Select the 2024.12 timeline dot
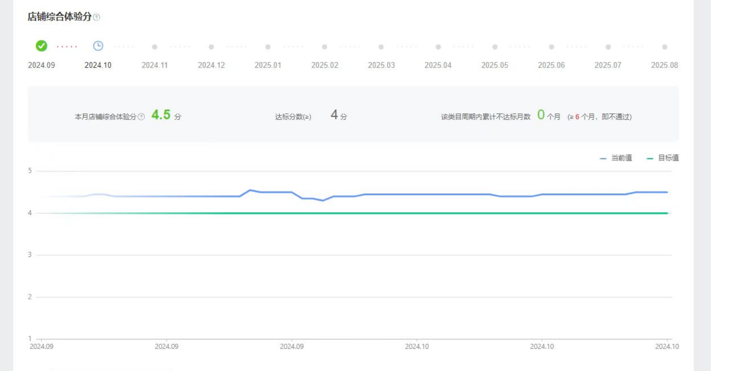Viewport: 743px width, 371px height. click(211, 47)
